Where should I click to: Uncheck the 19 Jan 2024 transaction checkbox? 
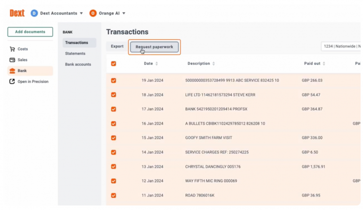114,80
